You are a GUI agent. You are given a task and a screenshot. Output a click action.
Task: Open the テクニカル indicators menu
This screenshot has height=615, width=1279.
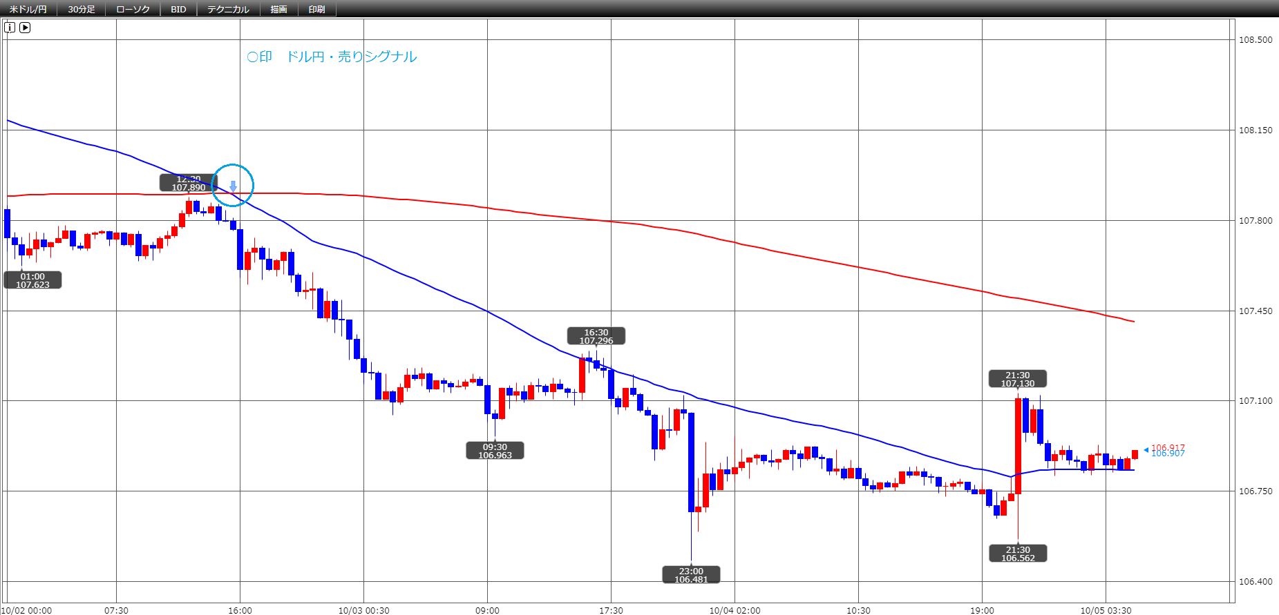tap(228, 9)
